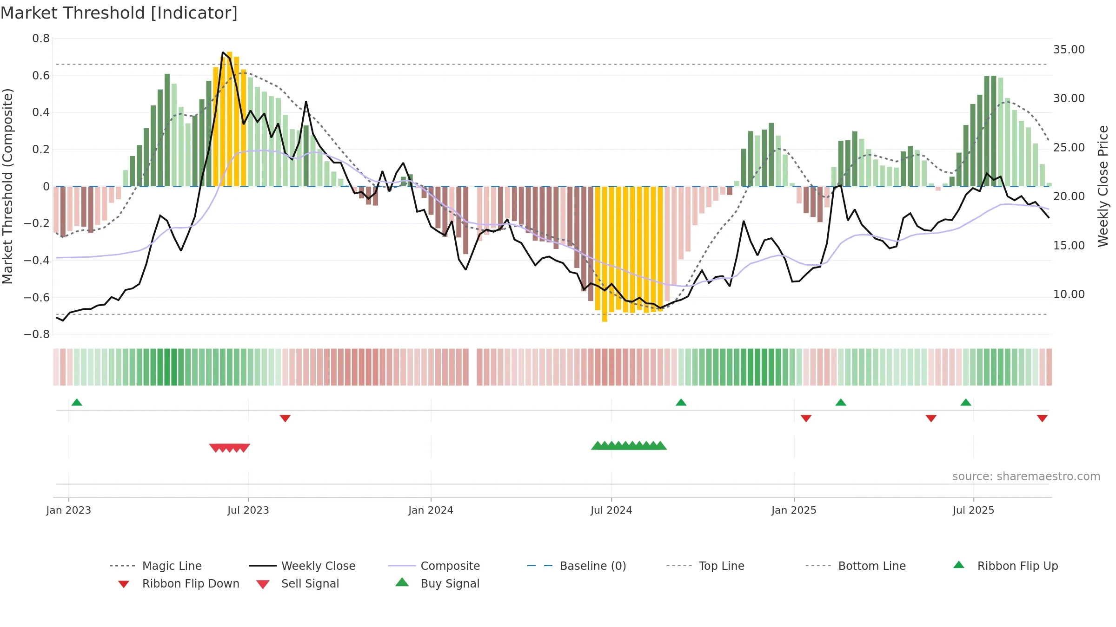Click the 0.8 left axis value

click(x=41, y=39)
